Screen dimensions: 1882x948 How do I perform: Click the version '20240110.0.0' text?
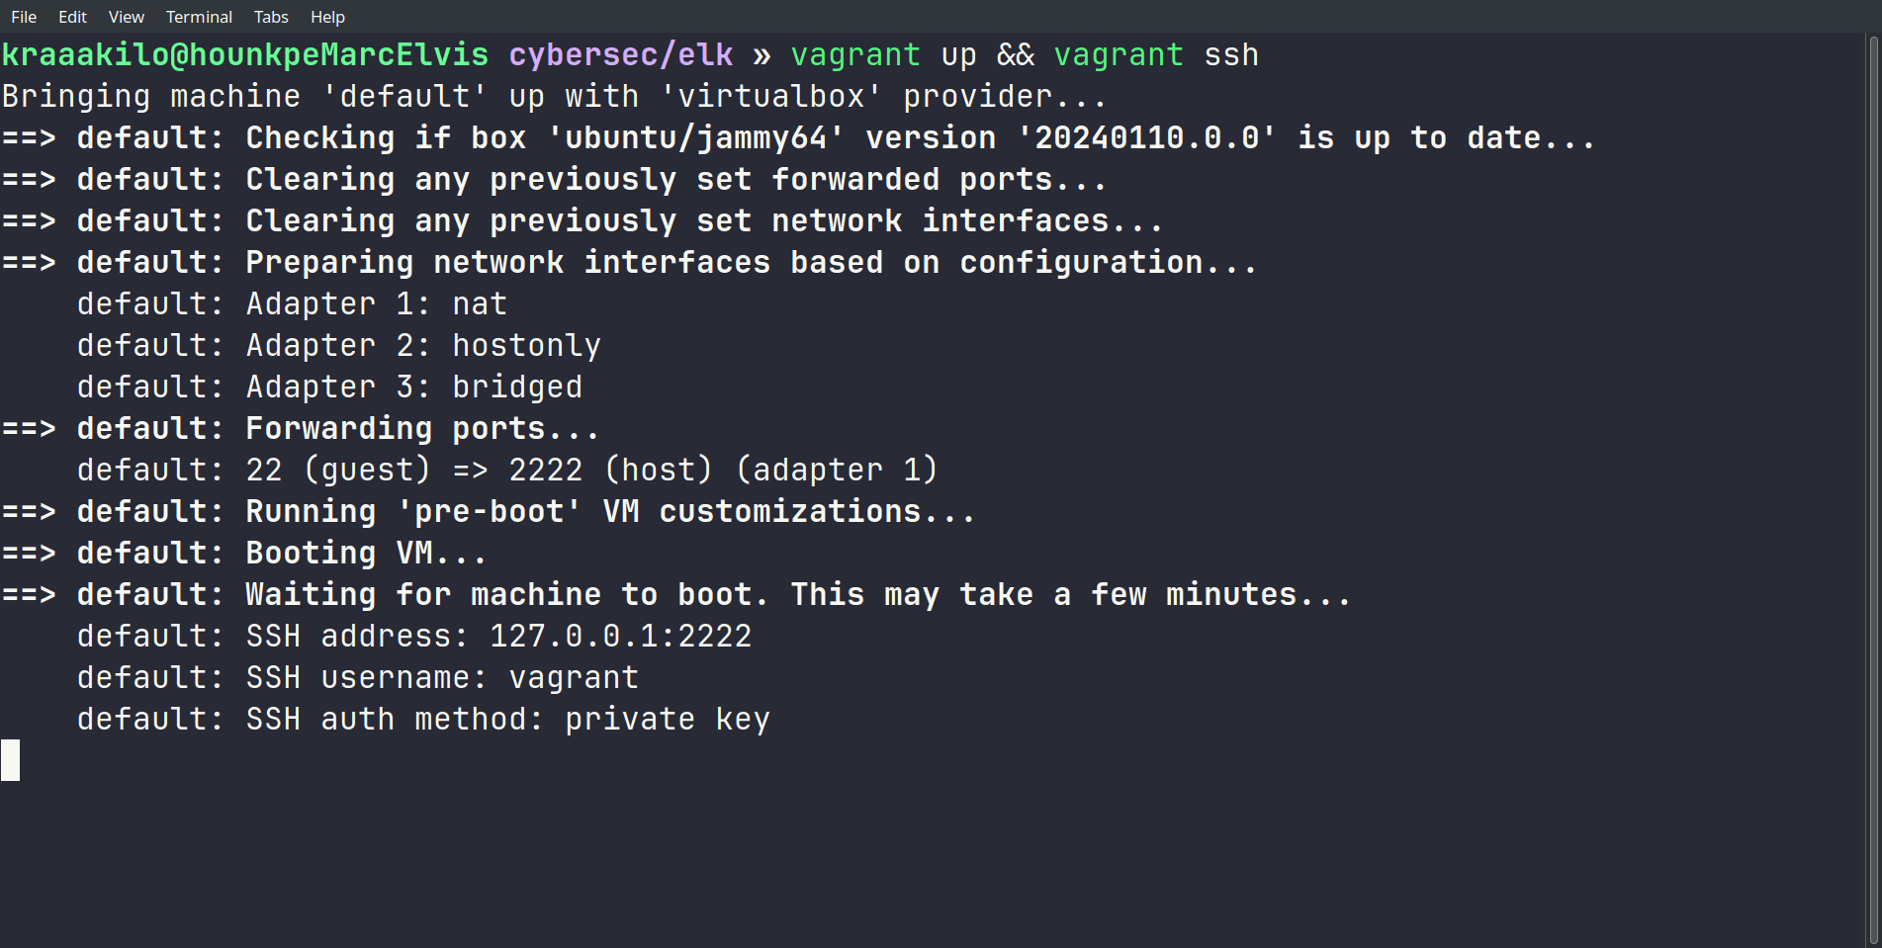tap(1147, 138)
